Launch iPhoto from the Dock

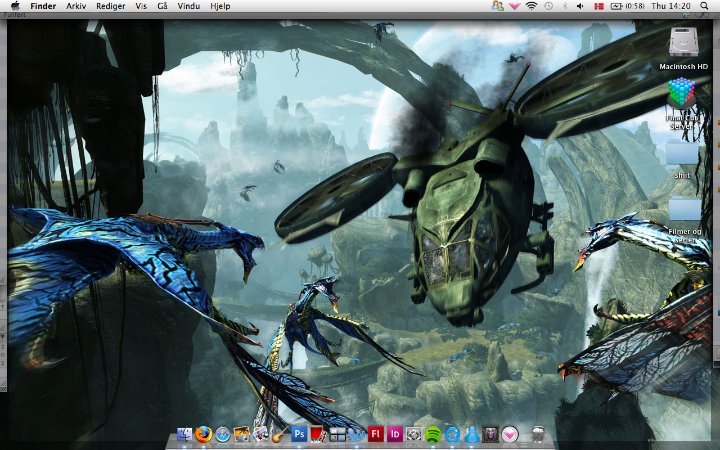pos(260,434)
